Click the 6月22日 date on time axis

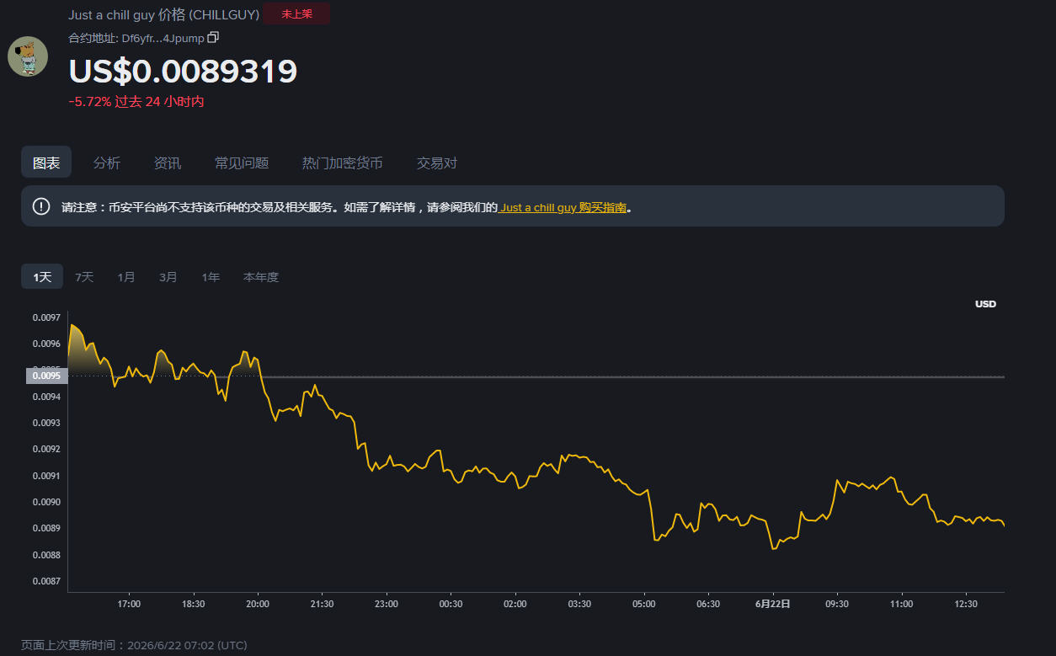(773, 604)
